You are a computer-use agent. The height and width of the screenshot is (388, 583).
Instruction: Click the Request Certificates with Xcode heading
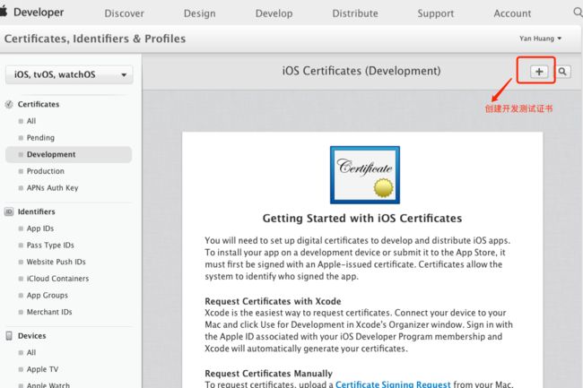(273, 301)
